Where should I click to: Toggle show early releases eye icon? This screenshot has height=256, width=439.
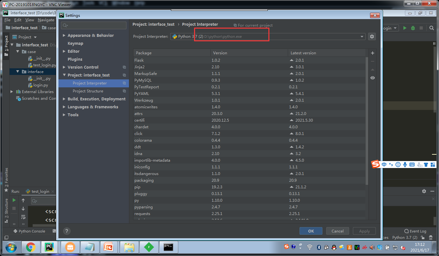coord(373,78)
